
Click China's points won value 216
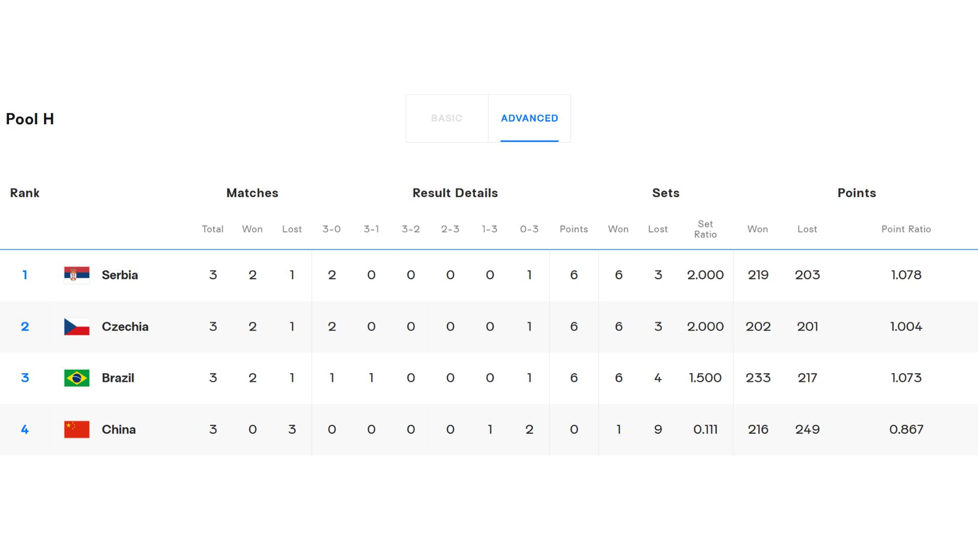coord(758,429)
